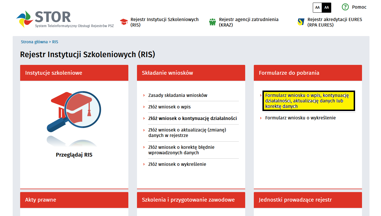Click the Pomoc link
The width and height of the screenshot is (381, 216).
click(x=359, y=7)
